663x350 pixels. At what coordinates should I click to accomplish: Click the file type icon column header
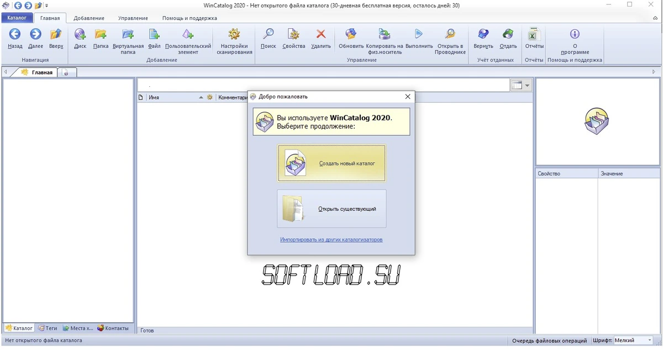(x=141, y=97)
